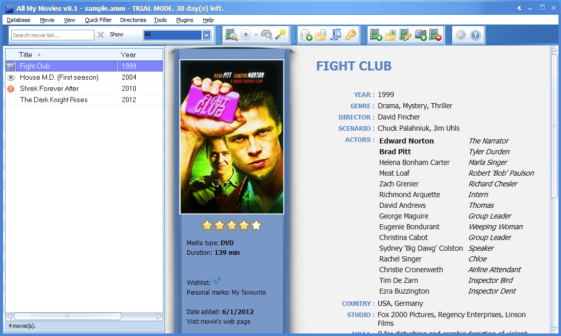Open the Movie menu
The image size is (561, 336).
(x=47, y=20)
